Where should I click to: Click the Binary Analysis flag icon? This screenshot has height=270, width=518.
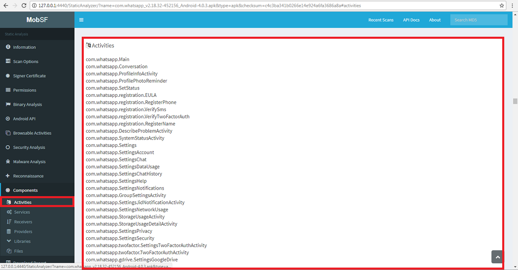pyautogui.click(x=8, y=104)
